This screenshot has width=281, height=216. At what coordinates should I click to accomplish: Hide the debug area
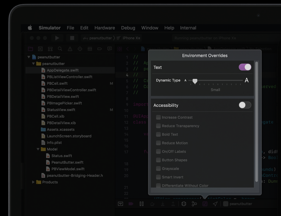pos(121,204)
